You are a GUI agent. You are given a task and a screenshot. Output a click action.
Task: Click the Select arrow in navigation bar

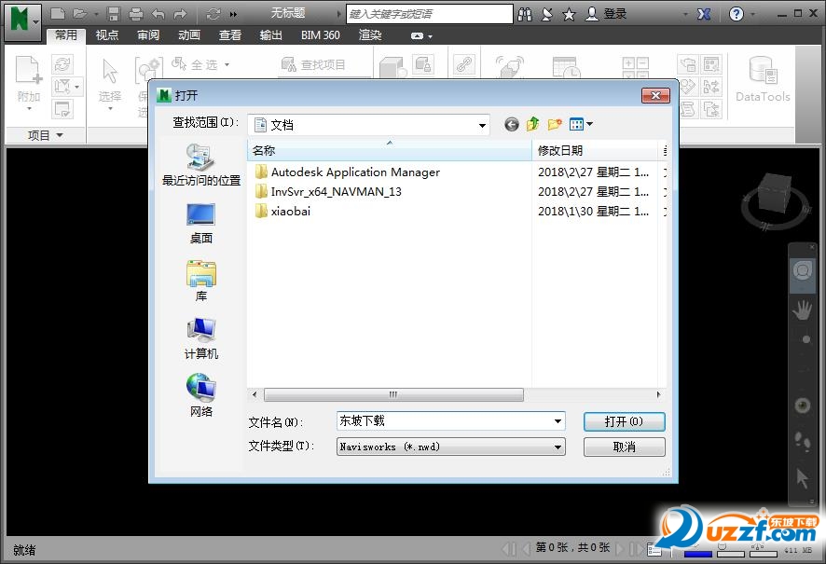803,478
